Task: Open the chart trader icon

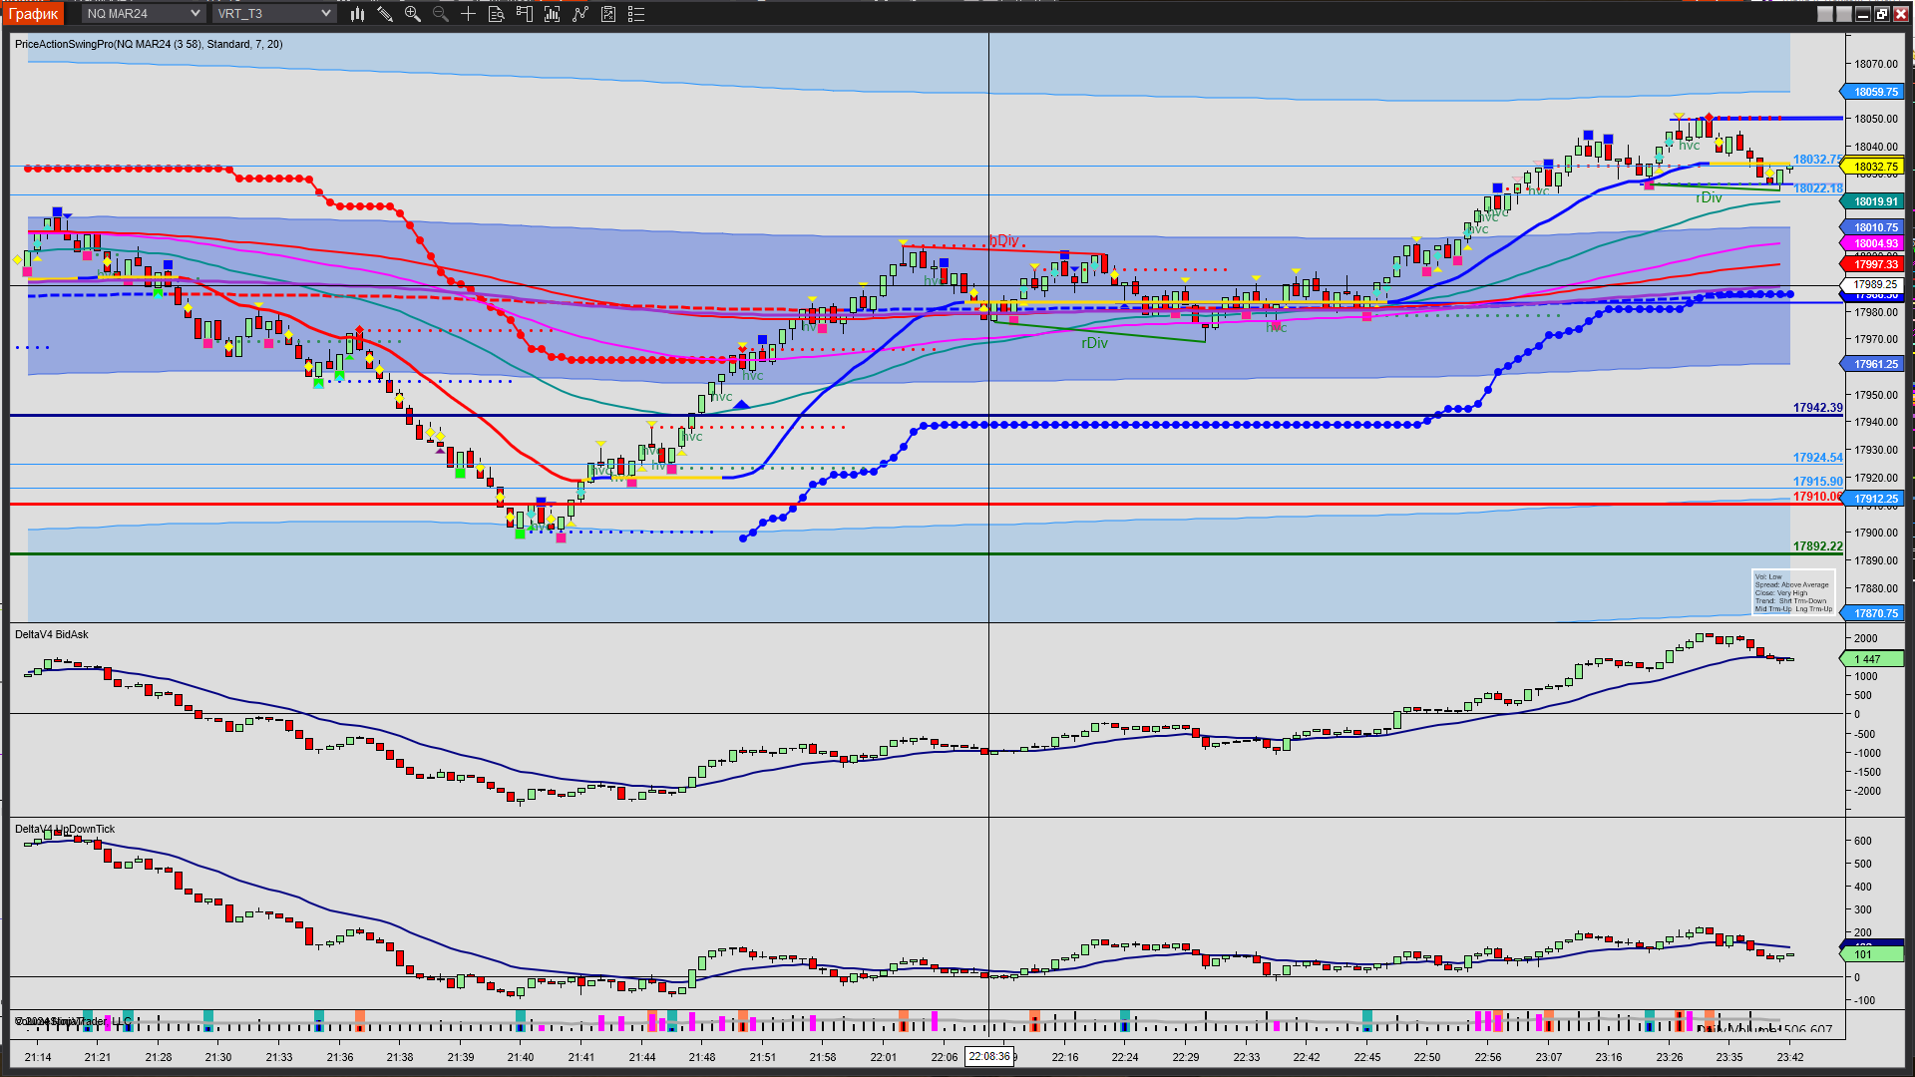Action: point(525,14)
